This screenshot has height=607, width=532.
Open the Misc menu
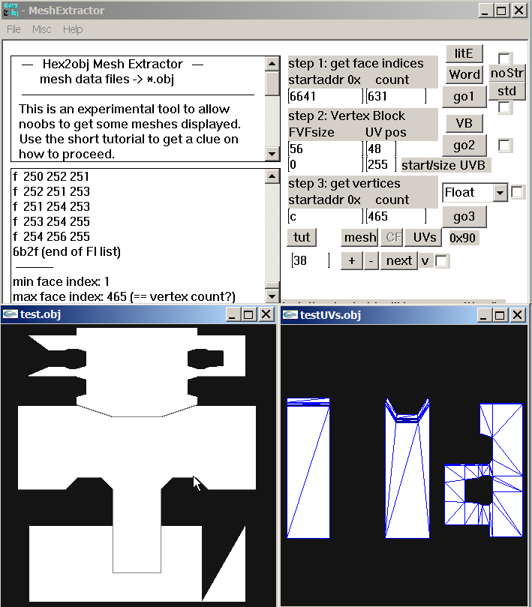pyautogui.click(x=41, y=29)
